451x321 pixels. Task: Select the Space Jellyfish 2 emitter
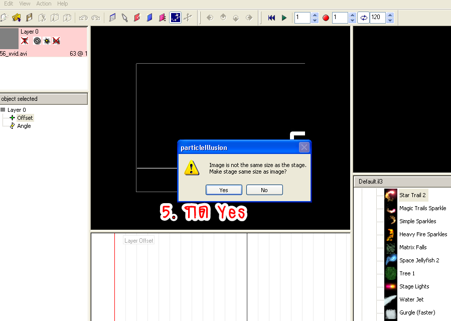pyautogui.click(x=419, y=260)
